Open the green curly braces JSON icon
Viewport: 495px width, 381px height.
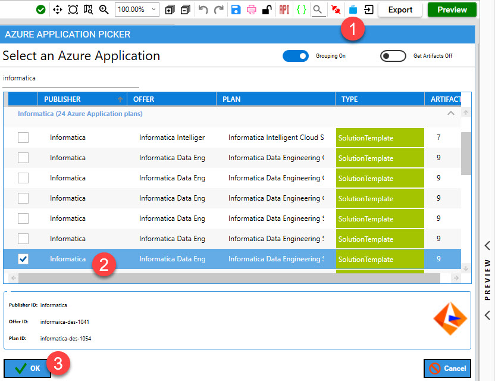point(302,10)
